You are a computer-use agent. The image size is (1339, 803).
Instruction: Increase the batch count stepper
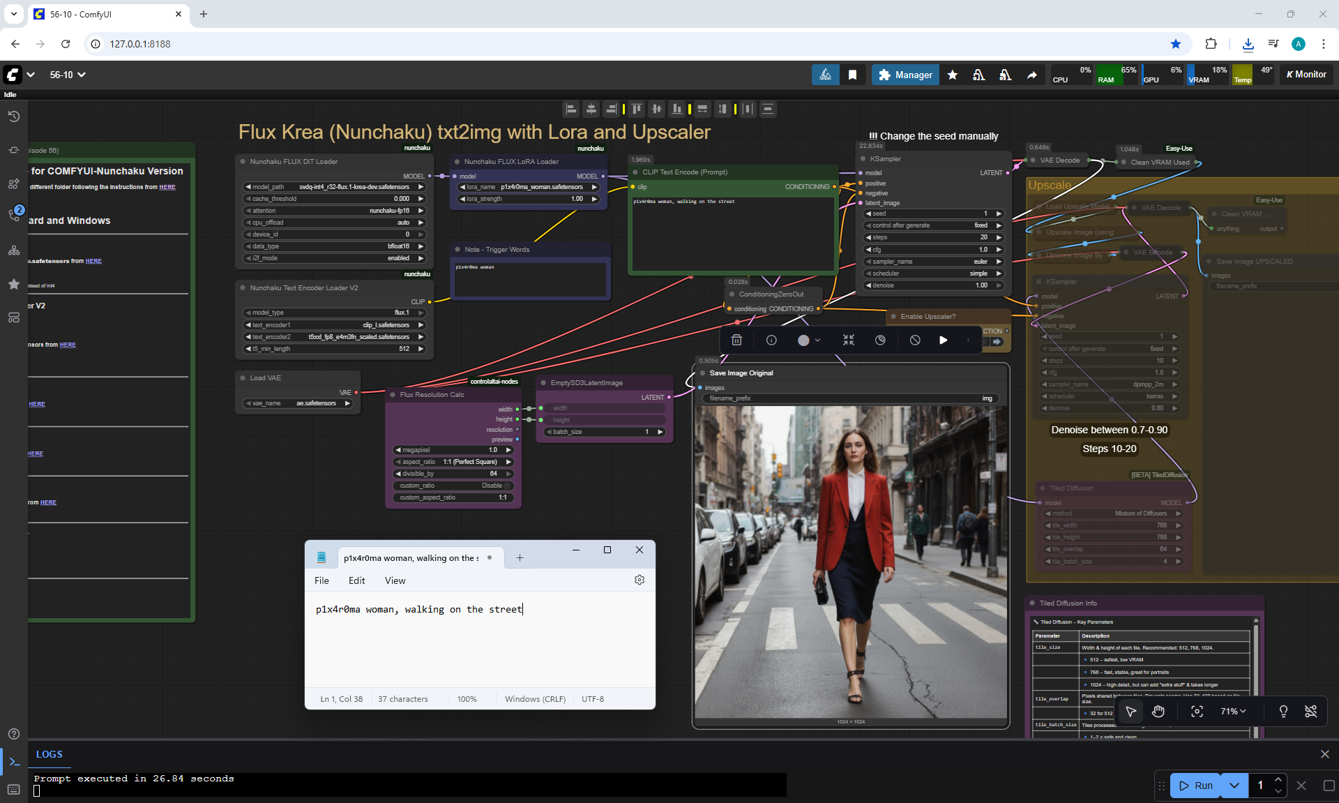(1278, 779)
